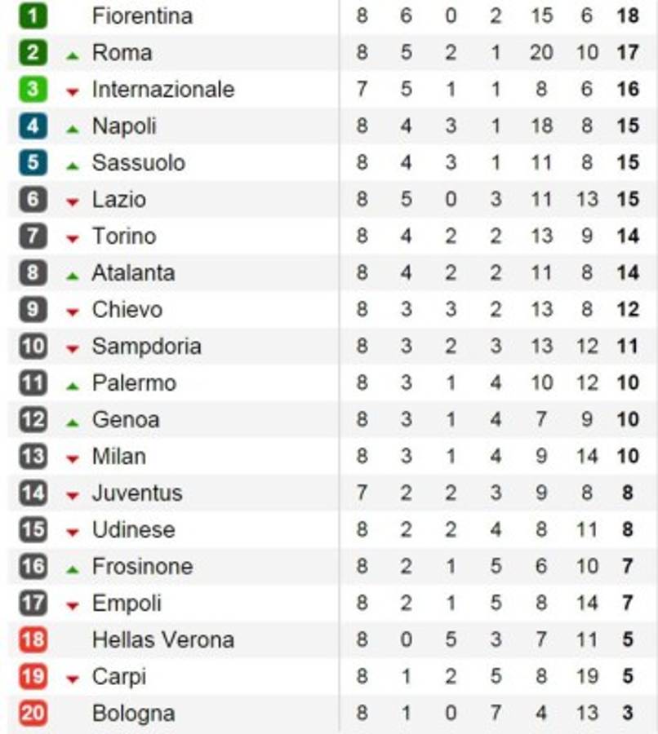Click the red position 18 badge
658x734 pixels.
tap(33, 639)
